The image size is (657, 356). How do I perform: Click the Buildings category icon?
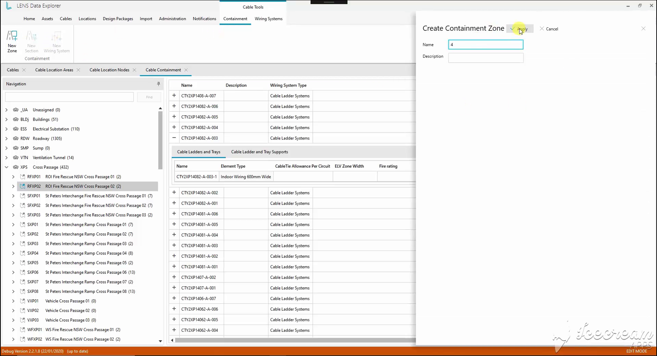(16, 120)
